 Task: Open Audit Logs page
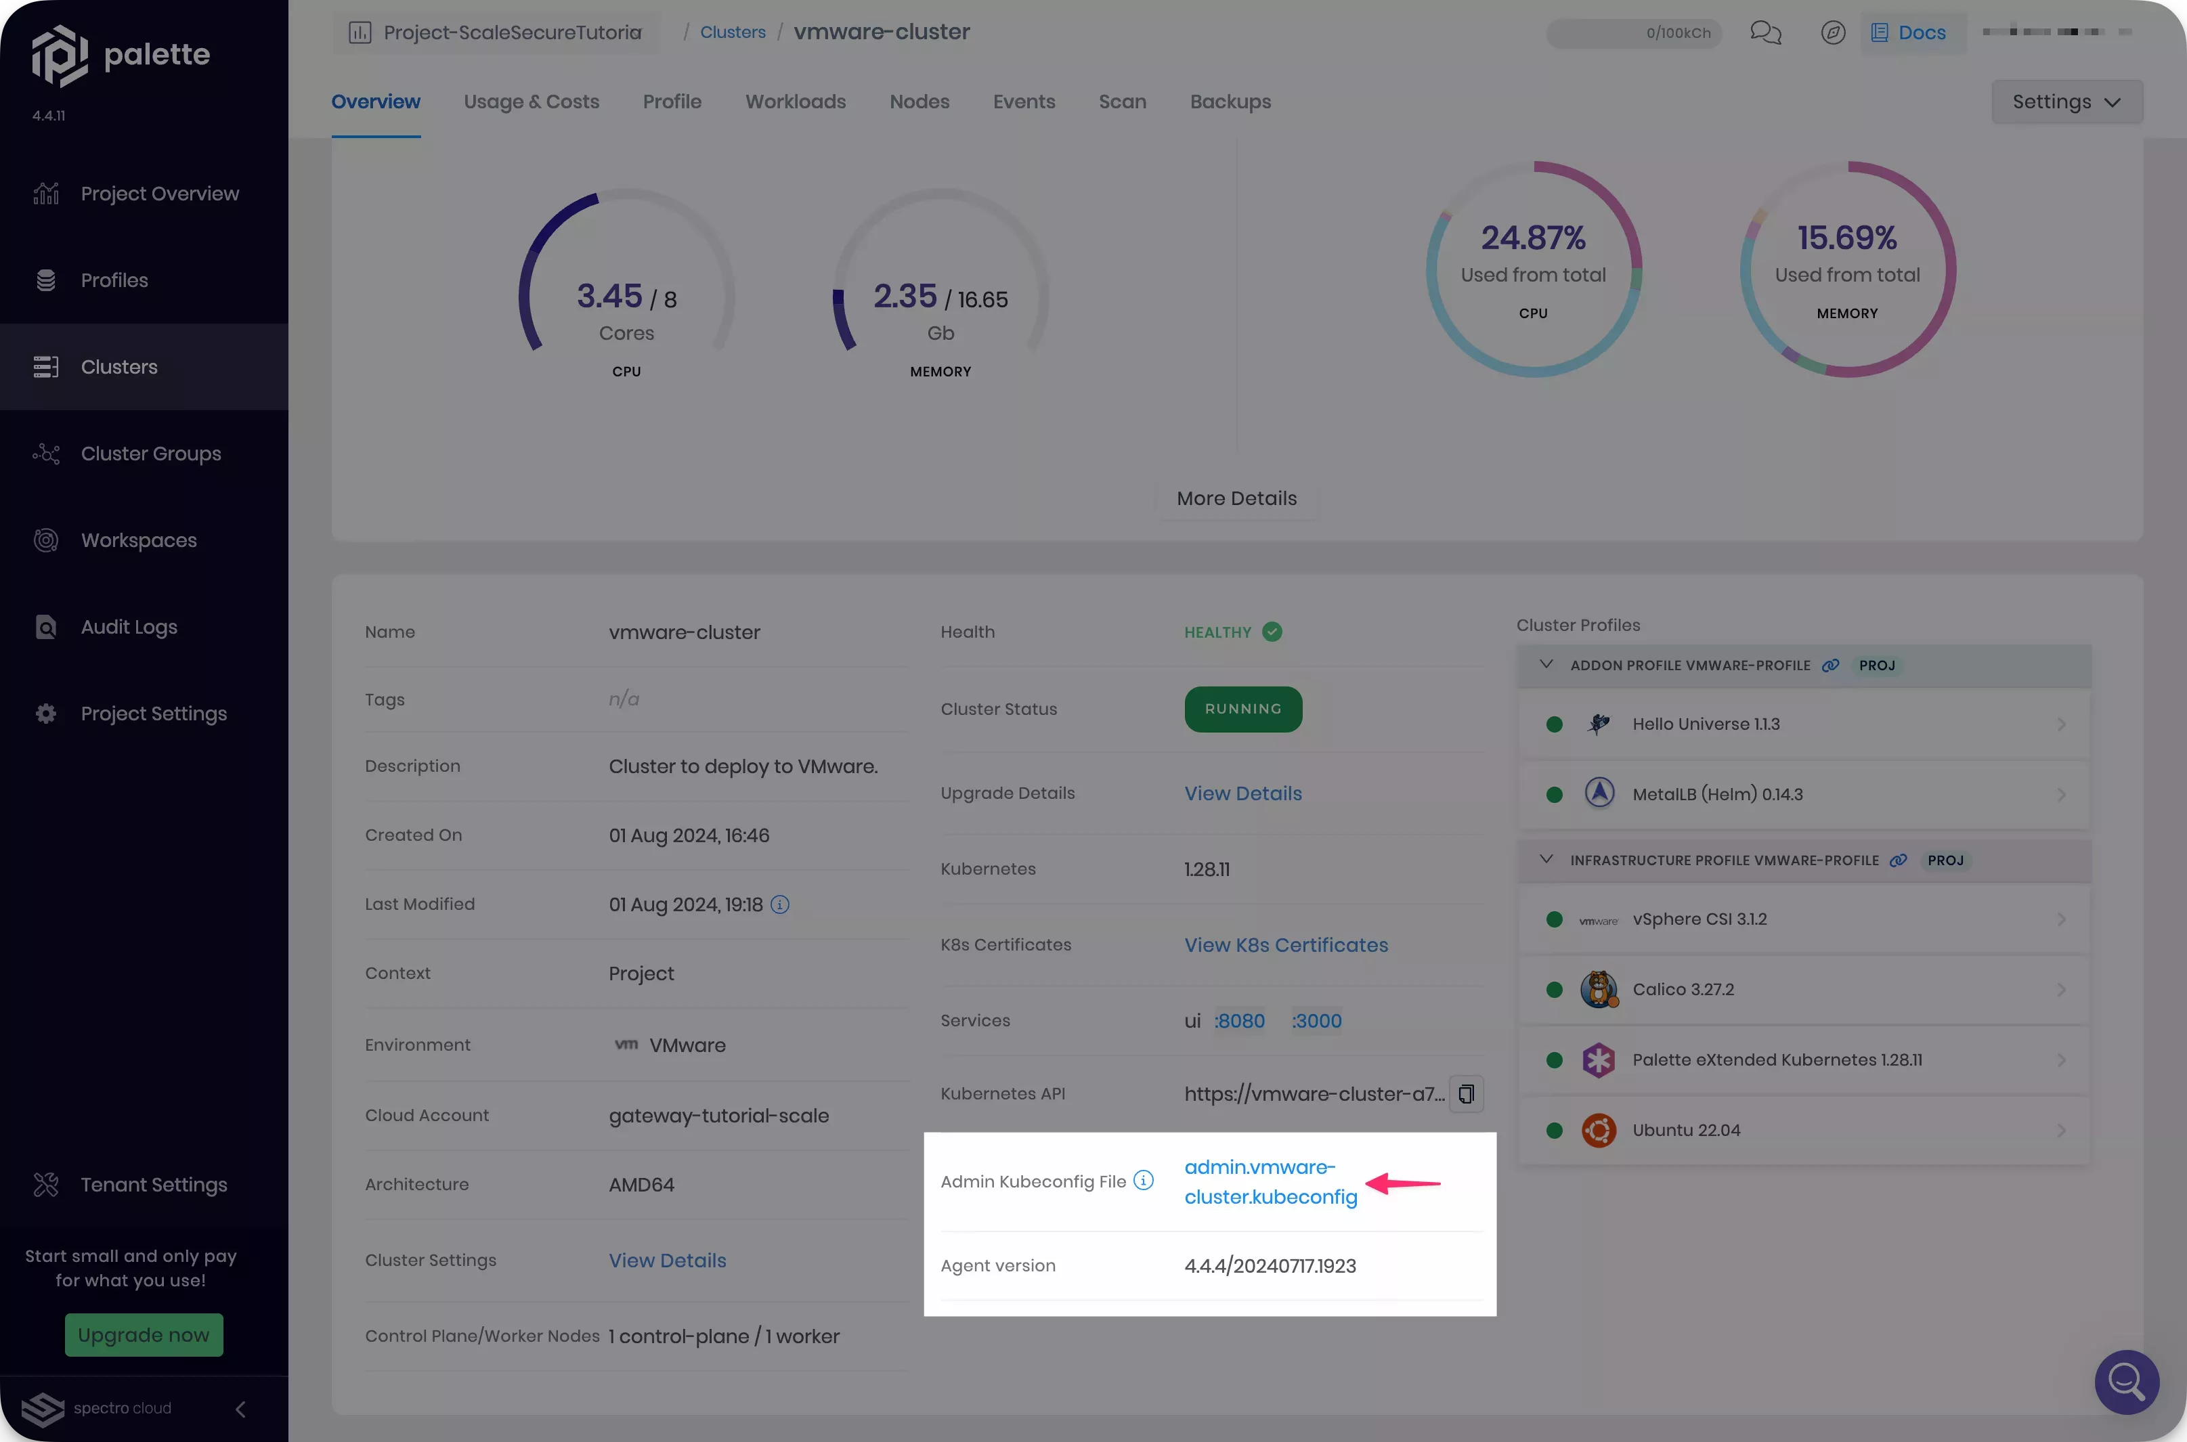point(144,627)
